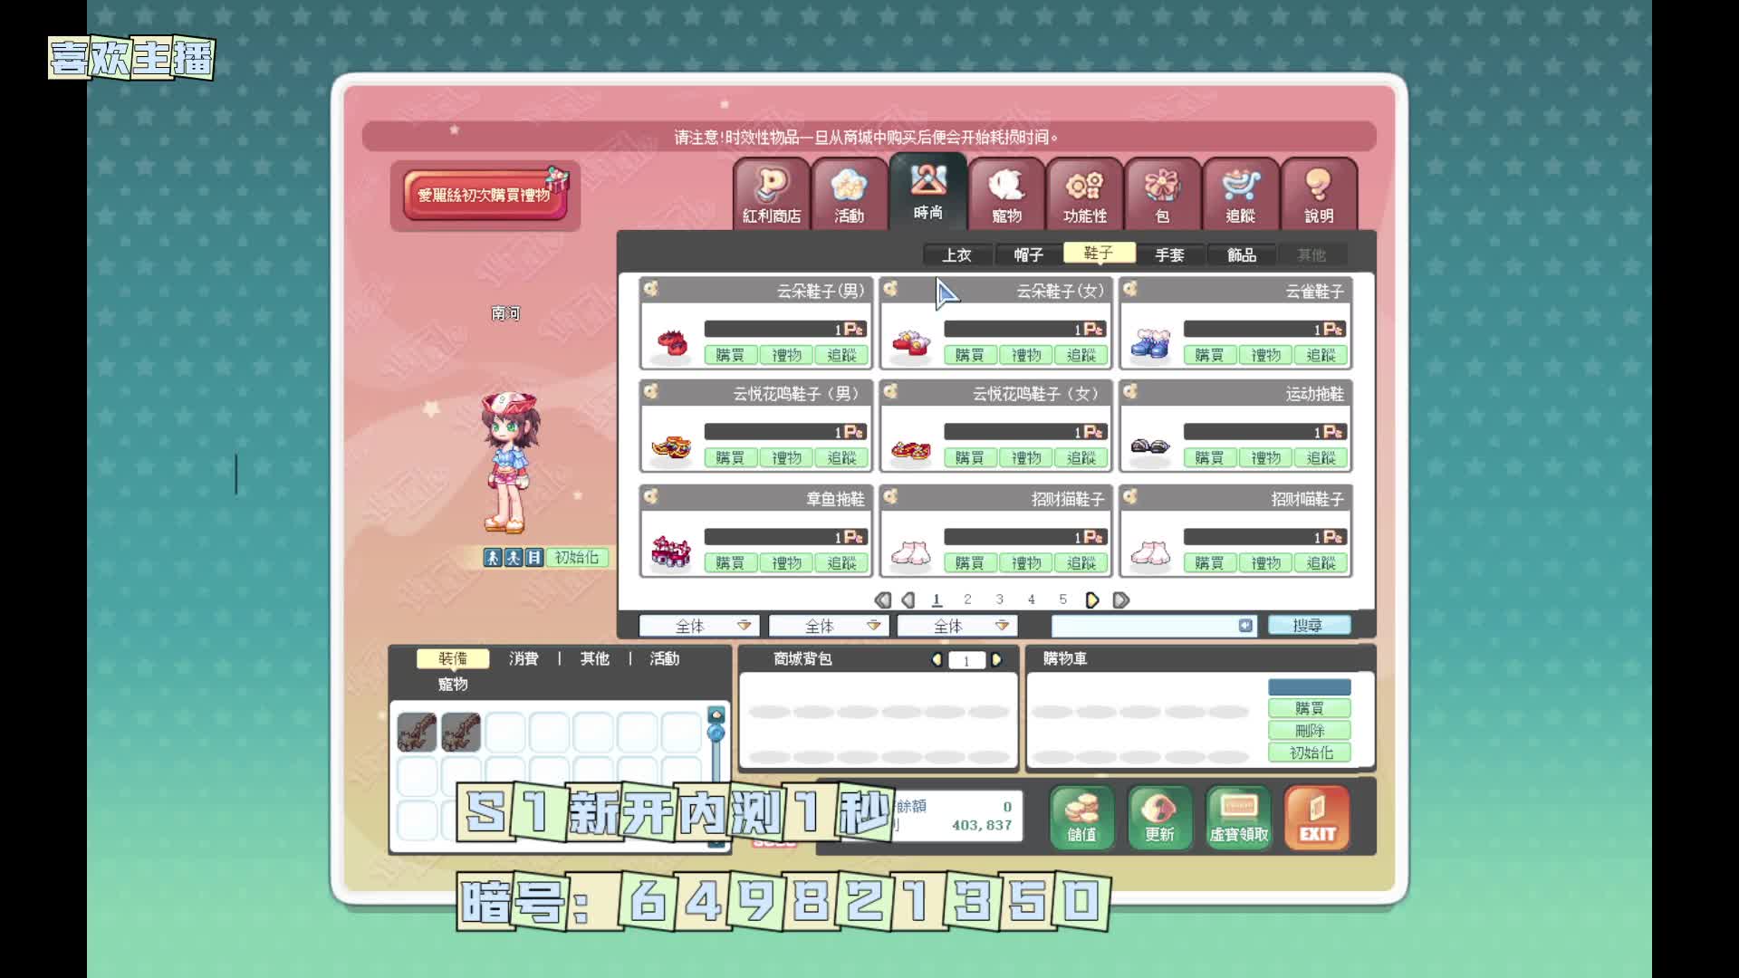The width and height of the screenshot is (1739, 978).
Task: Switch to the 帽子 sub-tab
Action: 1028,255
